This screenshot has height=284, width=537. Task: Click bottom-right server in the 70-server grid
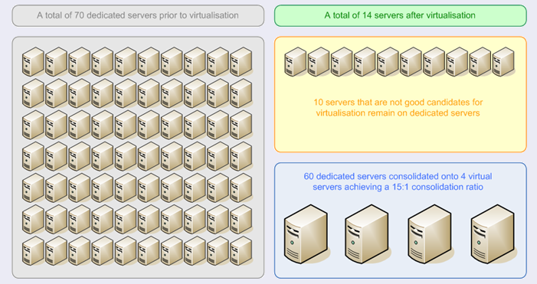point(241,251)
